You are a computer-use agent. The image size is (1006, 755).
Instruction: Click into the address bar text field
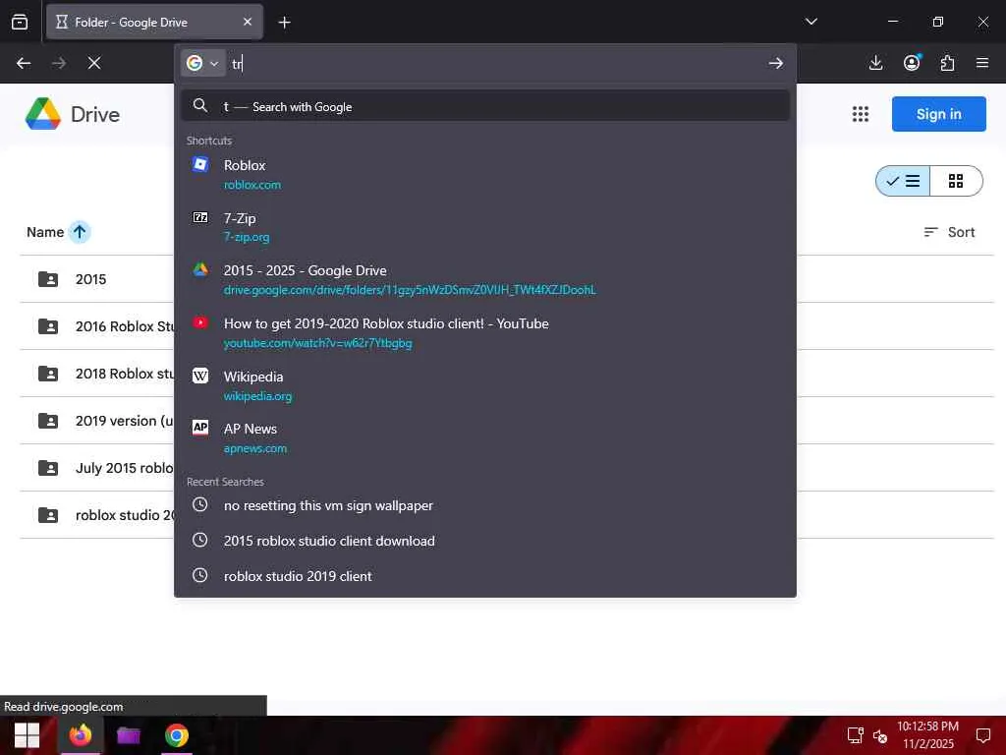pos(494,63)
